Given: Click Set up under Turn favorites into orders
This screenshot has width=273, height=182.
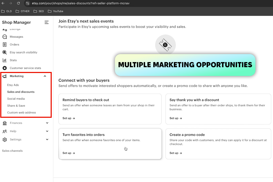Looking at the screenshot, I should point(69,153).
